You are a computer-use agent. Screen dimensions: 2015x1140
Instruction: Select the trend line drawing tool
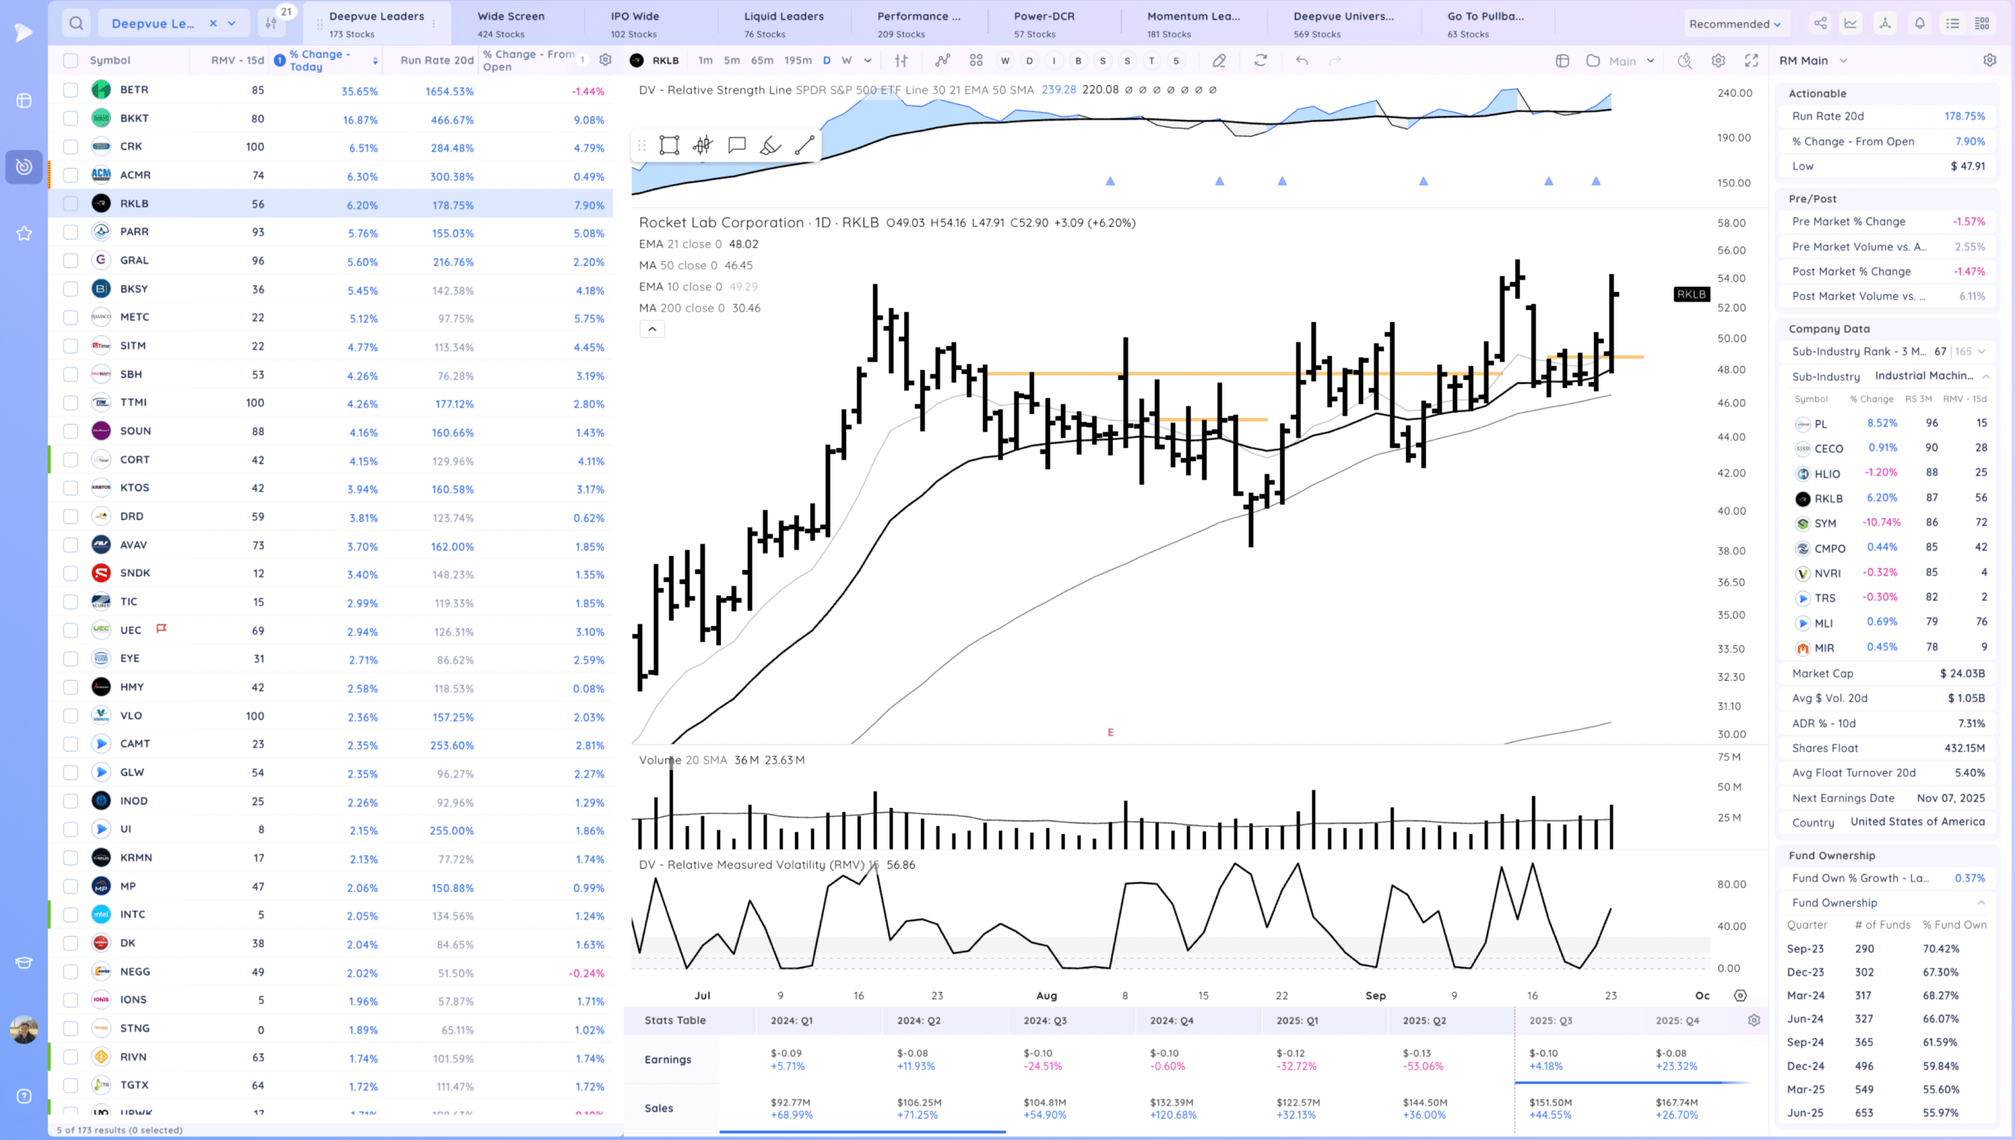coord(804,146)
